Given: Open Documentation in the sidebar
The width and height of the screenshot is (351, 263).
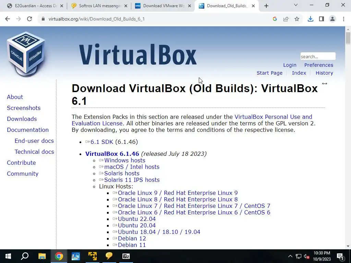Looking at the screenshot, I should coord(28,130).
